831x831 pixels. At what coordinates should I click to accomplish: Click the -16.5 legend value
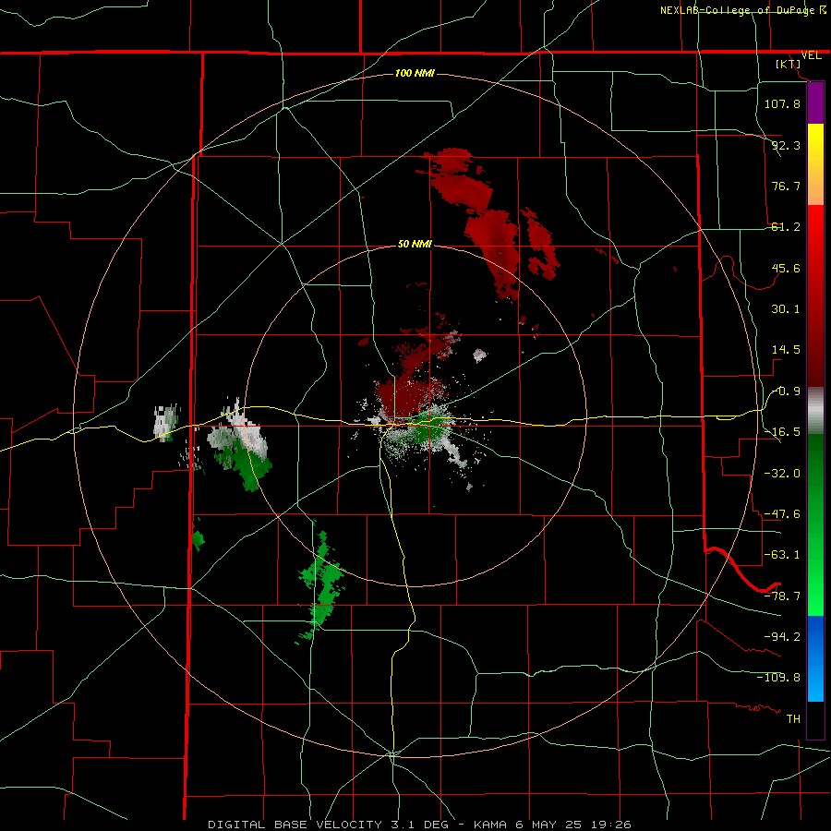tap(782, 432)
